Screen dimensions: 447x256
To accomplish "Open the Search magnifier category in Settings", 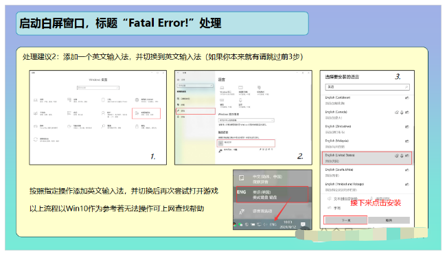I will (x=111, y=126).
